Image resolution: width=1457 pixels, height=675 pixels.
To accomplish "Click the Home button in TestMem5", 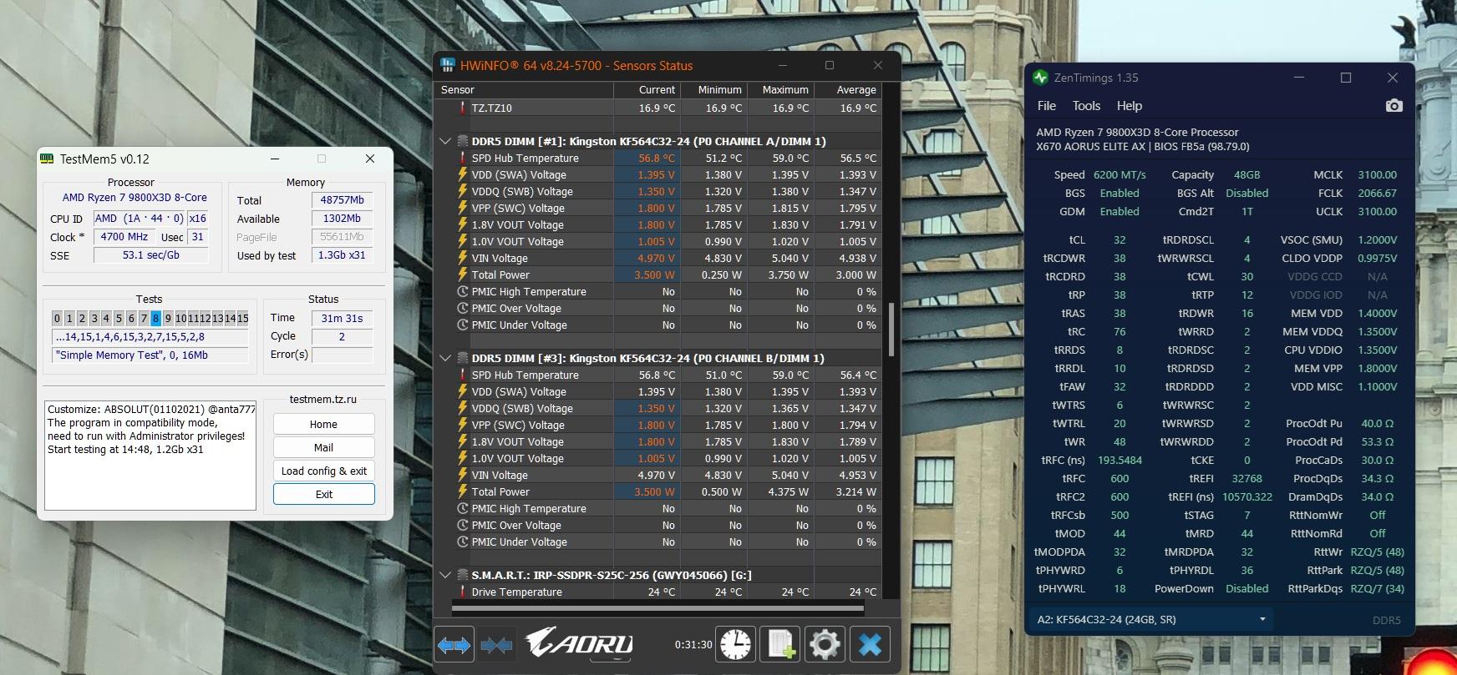I will tap(323, 424).
